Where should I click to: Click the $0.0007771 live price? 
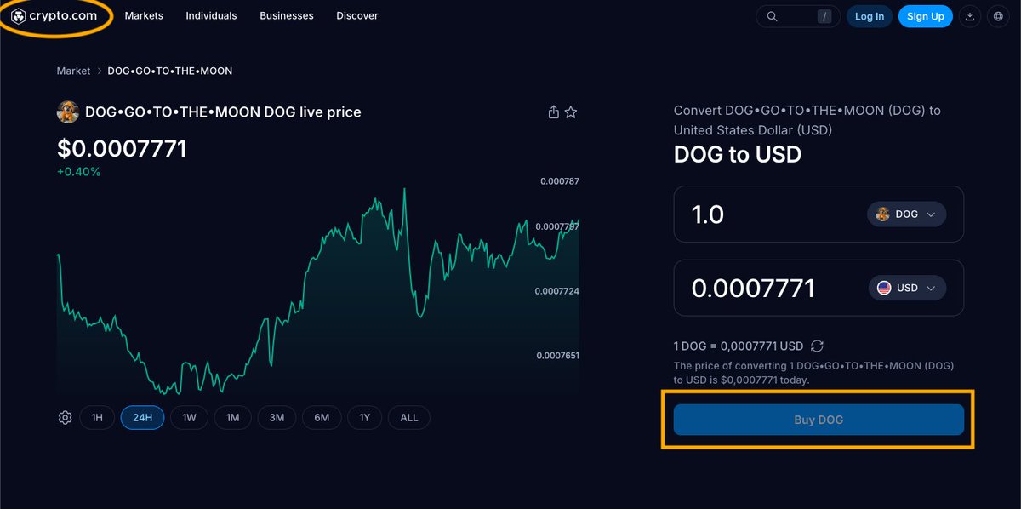122,149
